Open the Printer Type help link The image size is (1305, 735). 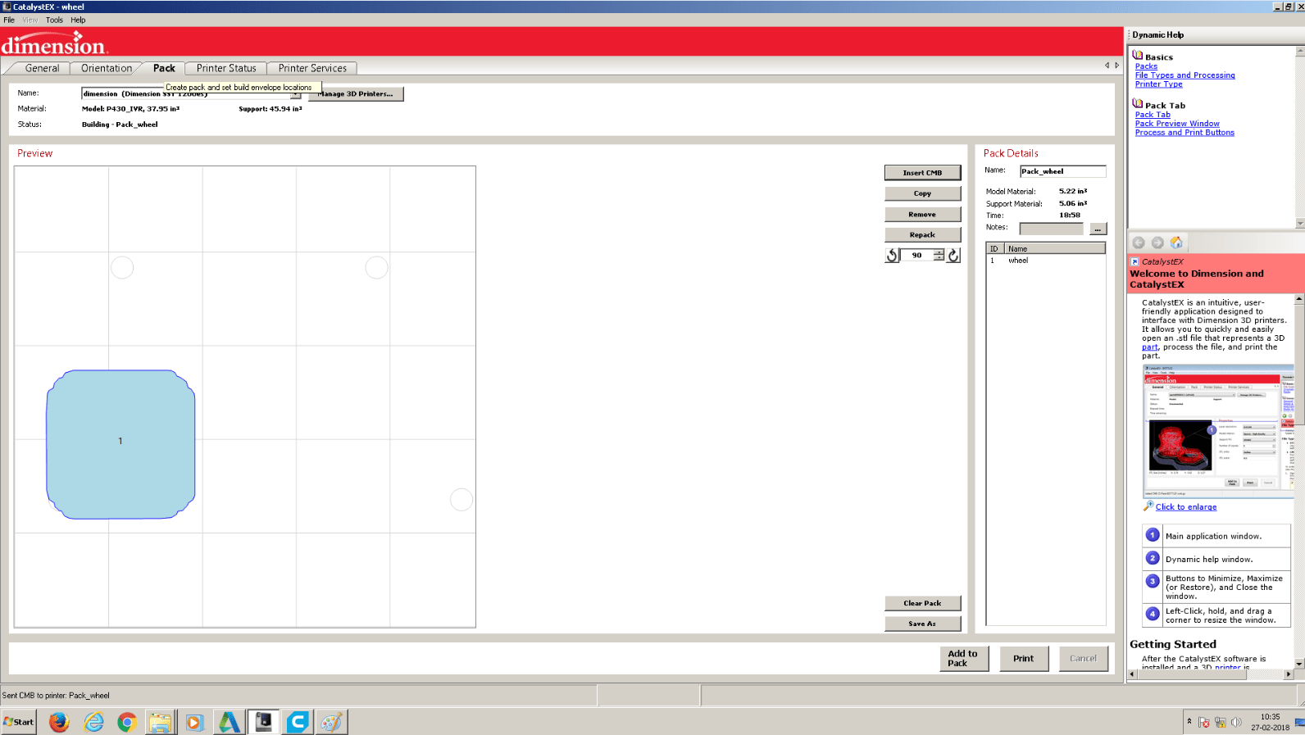coord(1158,84)
